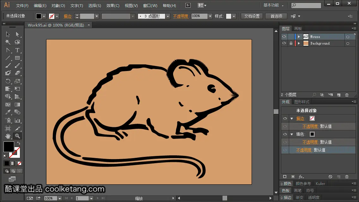The width and height of the screenshot is (359, 202).
Task: Select the Width tool
Action: tap(8, 89)
